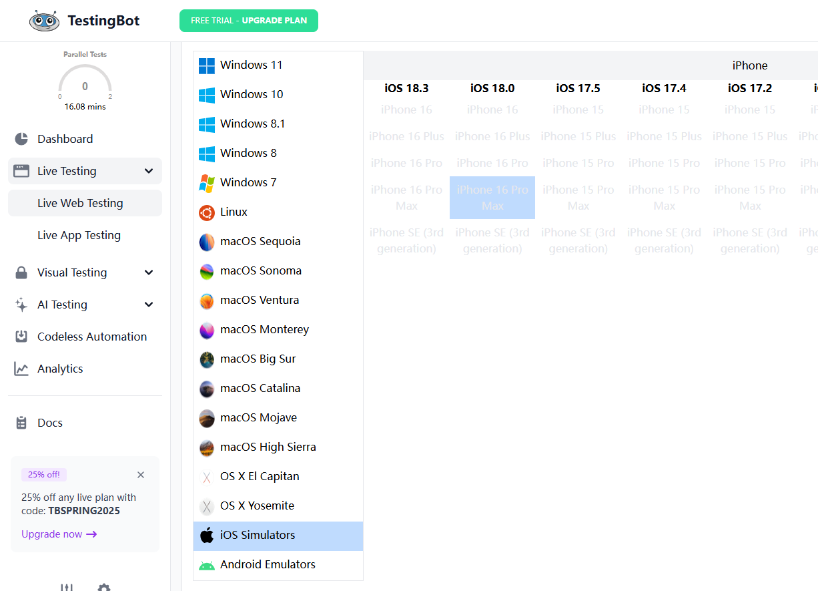Click the Analytics chart icon

click(x=21, y=369)
